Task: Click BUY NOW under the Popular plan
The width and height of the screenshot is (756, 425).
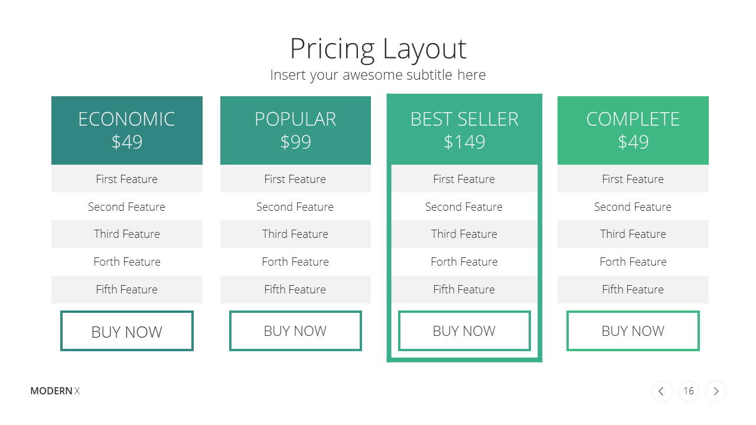Action: (x=295, y=331)
